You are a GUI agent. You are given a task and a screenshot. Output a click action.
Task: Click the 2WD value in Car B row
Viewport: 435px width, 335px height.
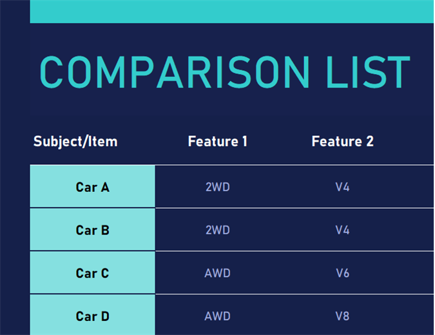click(x=217, y=230)
